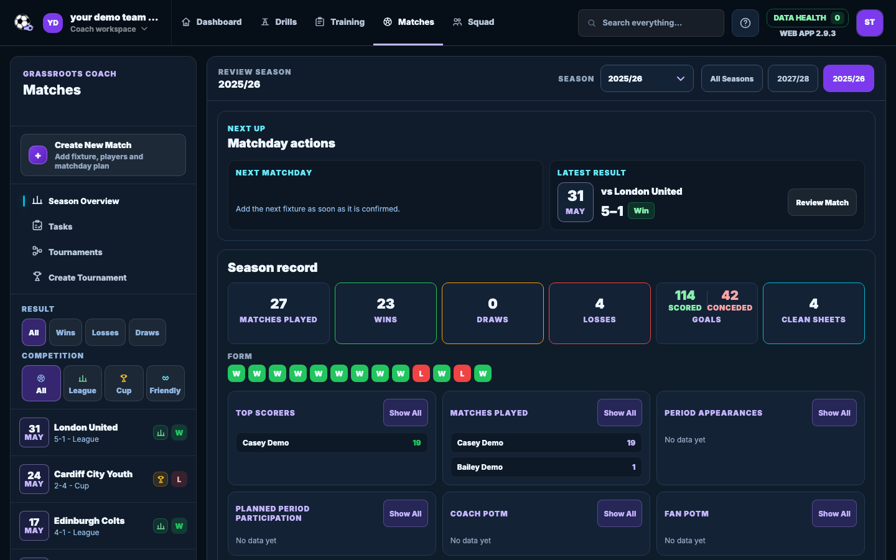
Task: Click the 31 May date tile in Latest Result
Action: (x=576, y=202)
